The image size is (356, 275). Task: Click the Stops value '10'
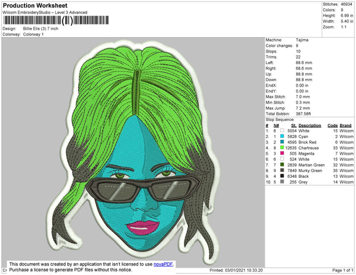coord(298,51)
